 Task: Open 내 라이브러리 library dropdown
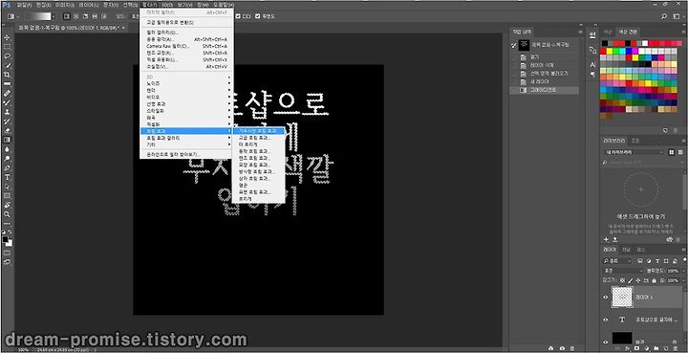tap(634, 152)
